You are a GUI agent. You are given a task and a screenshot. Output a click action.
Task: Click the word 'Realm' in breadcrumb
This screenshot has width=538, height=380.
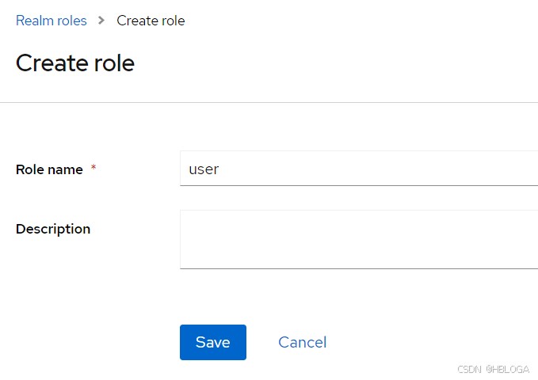[34, 21]
